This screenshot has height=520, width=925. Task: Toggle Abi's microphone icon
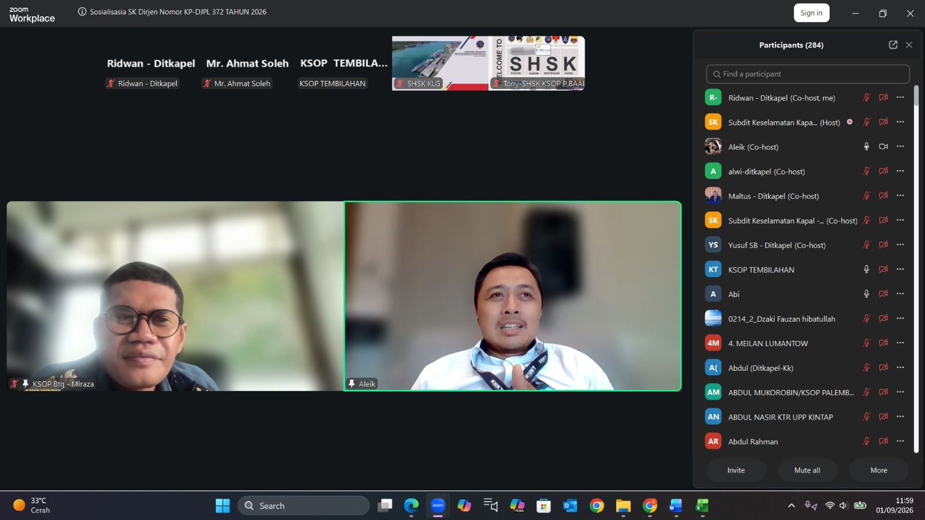[867, 294]
